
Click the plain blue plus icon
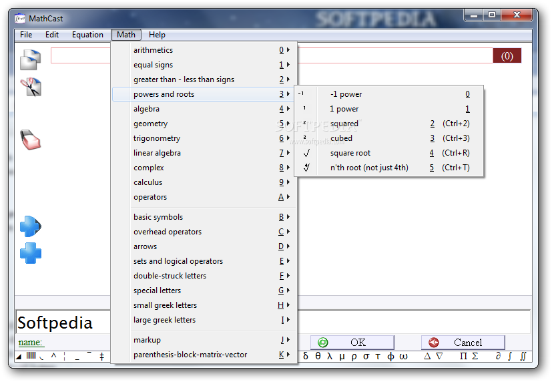[31, 253]
